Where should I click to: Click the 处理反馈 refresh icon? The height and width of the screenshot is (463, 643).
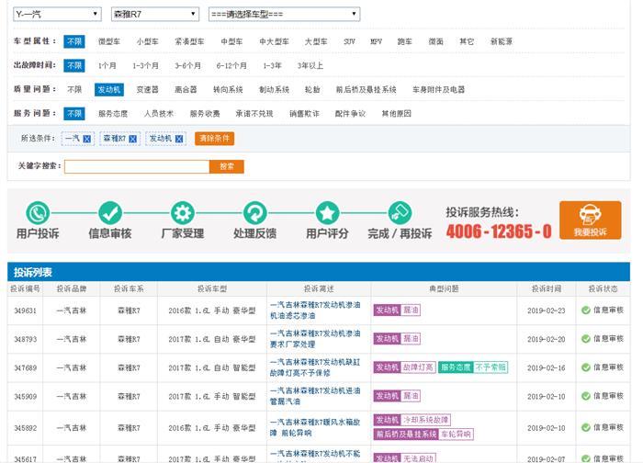pyautogui.click(x=254, y=213)
